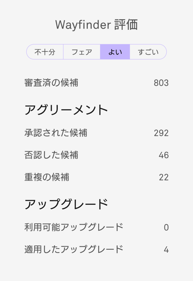Open the 重複の候補 row label
Viewport: 193px width, 281px height.
click(x=47, y=177)
